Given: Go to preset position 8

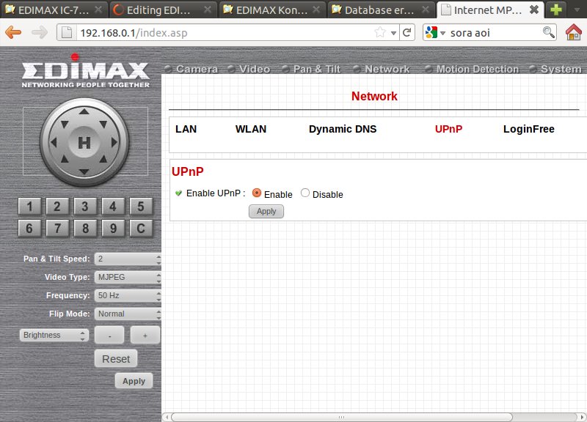Looking at the screenshot, I should pyautogui.click(x=85, y=229).
